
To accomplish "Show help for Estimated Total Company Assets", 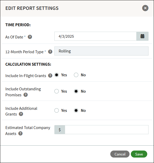I will pyautogui.click(x=21, y=133).
